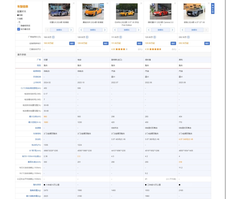
Task: Click the 整车质保 row label link
Action: (37, 185)
